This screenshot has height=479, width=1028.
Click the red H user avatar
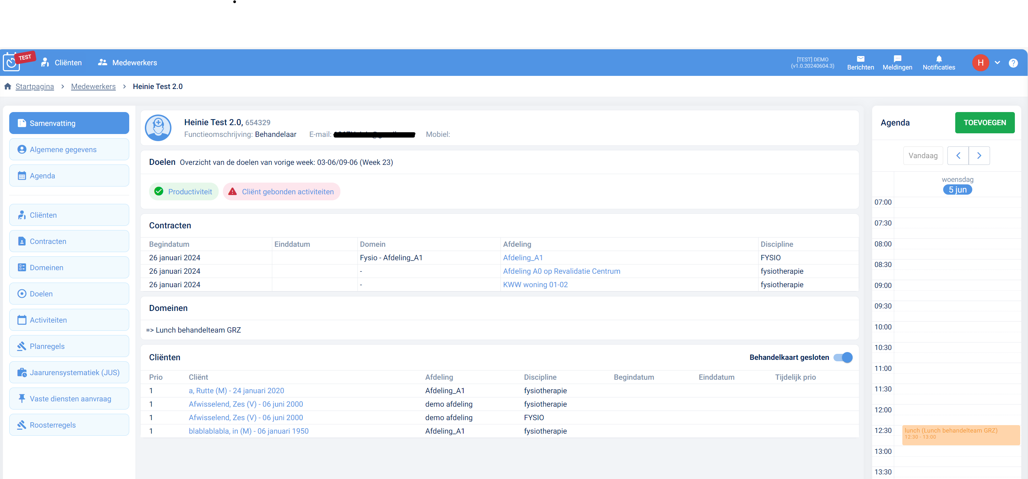[980, 63]
